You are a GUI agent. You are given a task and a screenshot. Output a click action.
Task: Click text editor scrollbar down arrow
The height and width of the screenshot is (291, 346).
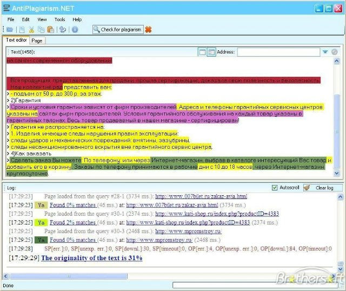point(337,173)
